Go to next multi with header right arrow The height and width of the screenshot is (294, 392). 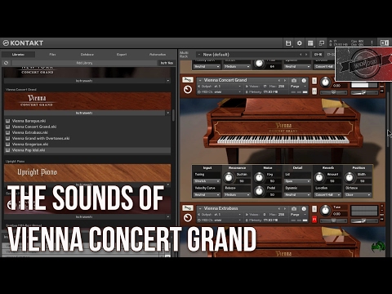point(306,55)
